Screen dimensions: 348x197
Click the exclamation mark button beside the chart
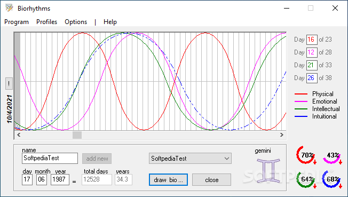pyautogui.click(x=9, y=84)
